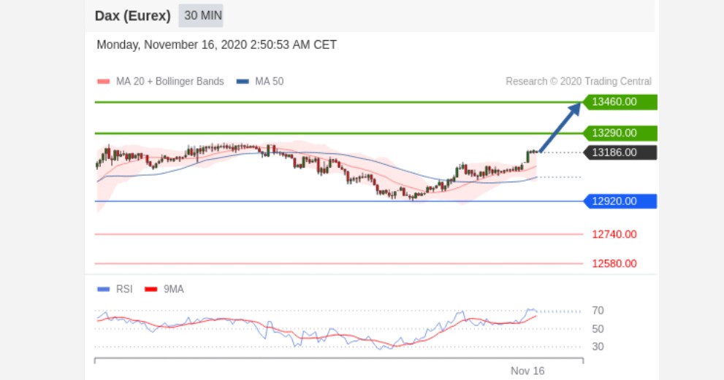Select the 13290.00 resistance price label
The height and width of the screenshot is (380, 724).
pyautogui.click(x=620, y=133)
